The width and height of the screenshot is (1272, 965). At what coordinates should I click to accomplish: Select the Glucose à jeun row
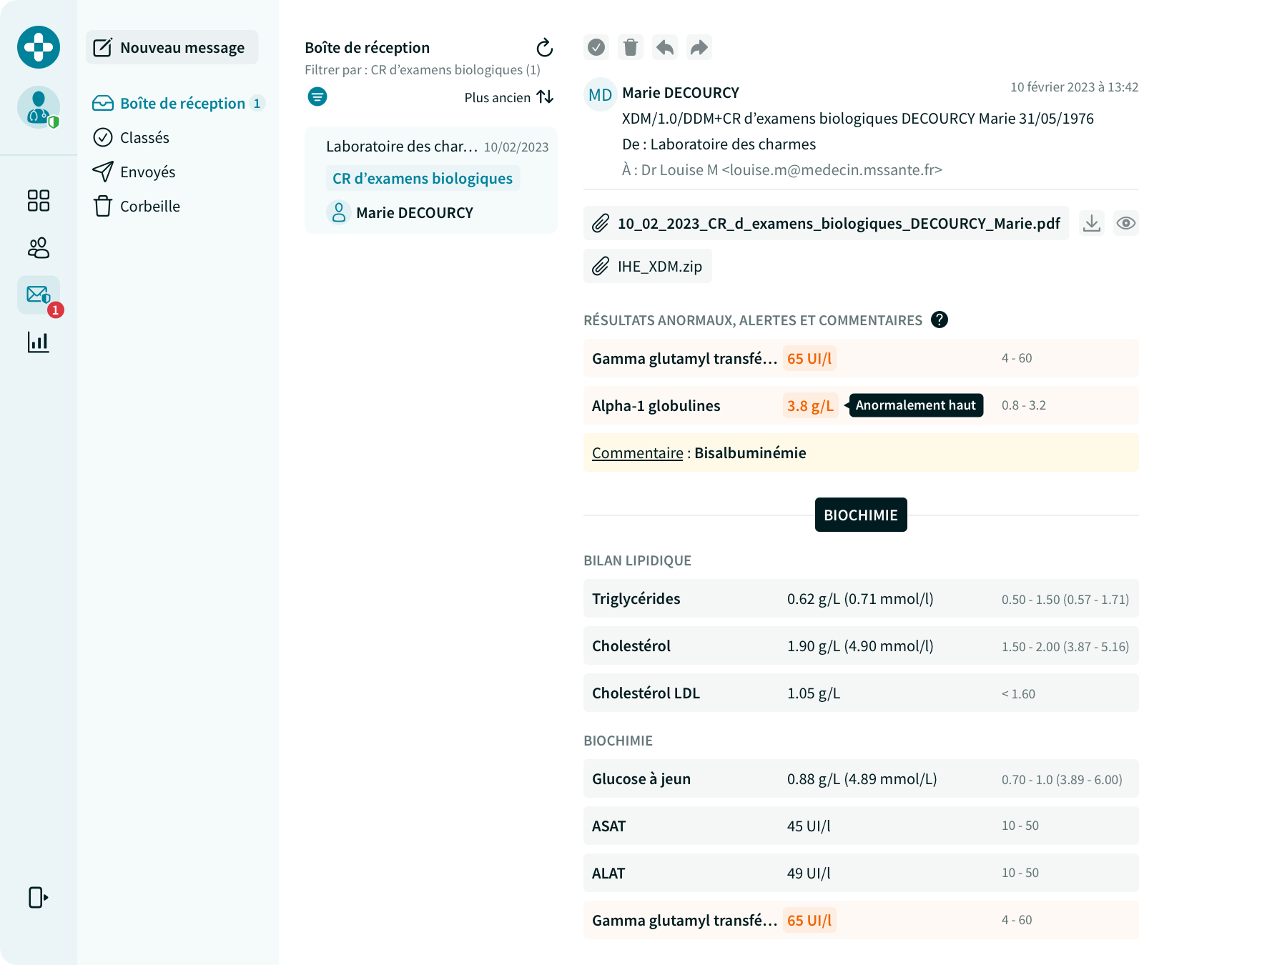click(x=861, y=778)
